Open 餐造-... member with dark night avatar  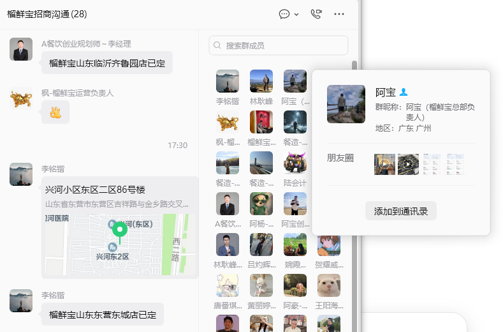295,122
